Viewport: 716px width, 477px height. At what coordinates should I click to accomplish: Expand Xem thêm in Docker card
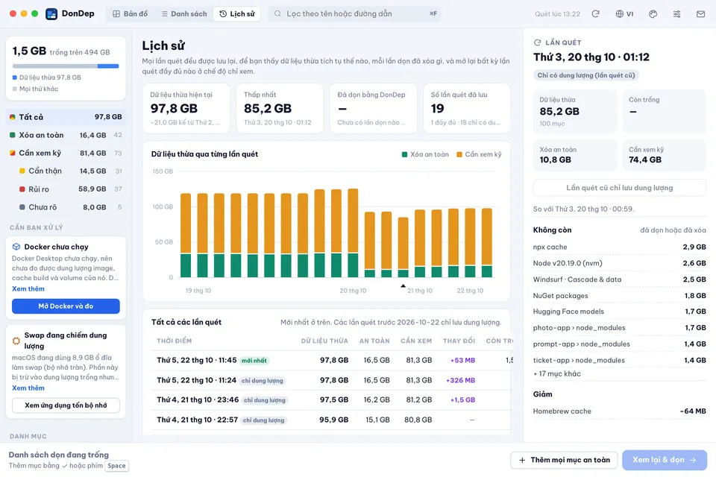[28, 288]
